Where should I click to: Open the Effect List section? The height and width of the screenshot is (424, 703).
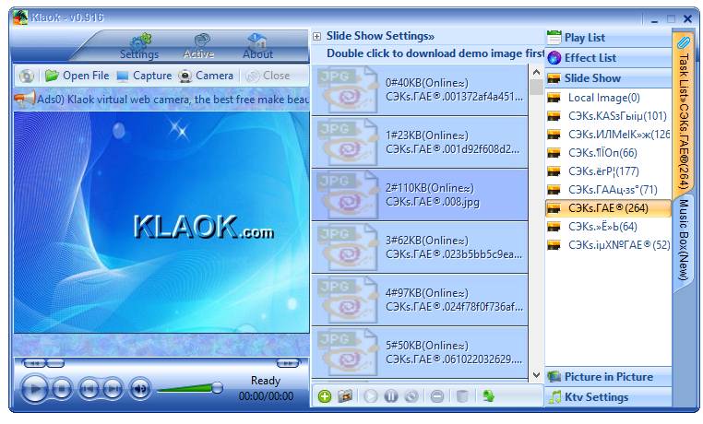tap(608, 58)
